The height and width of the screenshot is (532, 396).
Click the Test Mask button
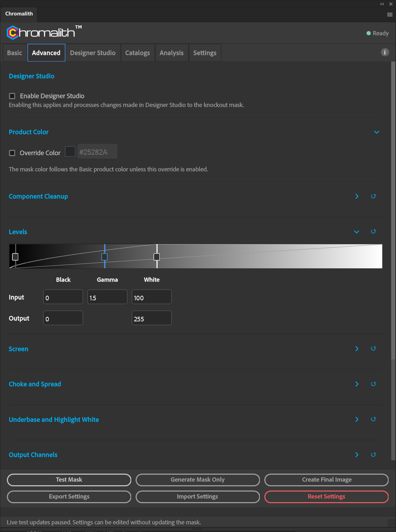pos(69,480)
